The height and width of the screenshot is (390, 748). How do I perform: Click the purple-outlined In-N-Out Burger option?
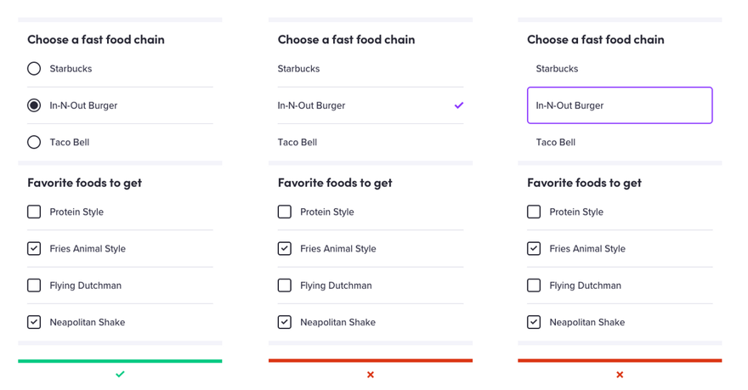tap(620, 105)
